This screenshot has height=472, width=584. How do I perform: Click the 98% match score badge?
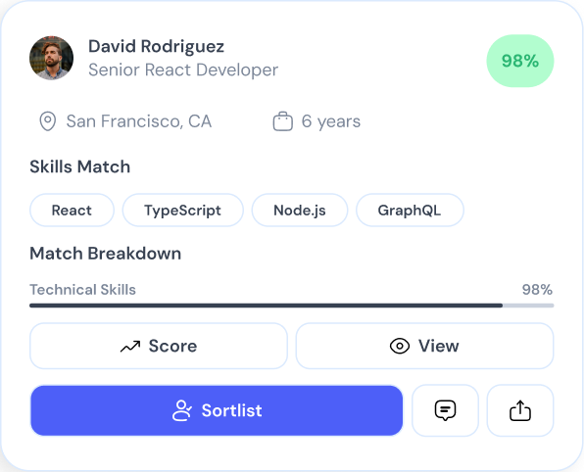click(520, 61)
